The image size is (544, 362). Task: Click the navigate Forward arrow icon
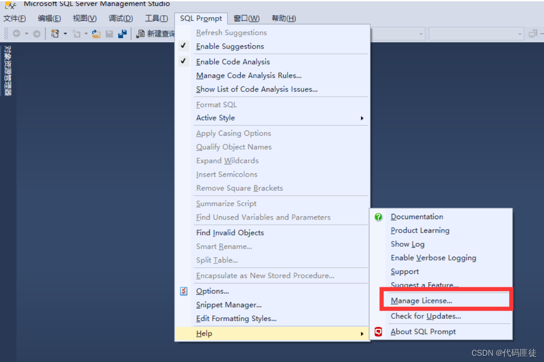37,34
